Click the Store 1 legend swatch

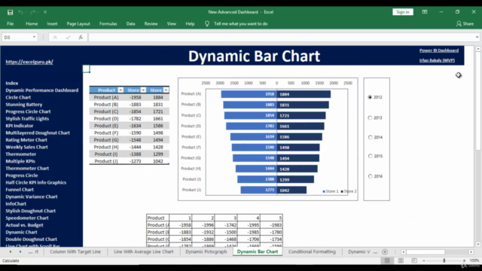(x=324, y=191)
